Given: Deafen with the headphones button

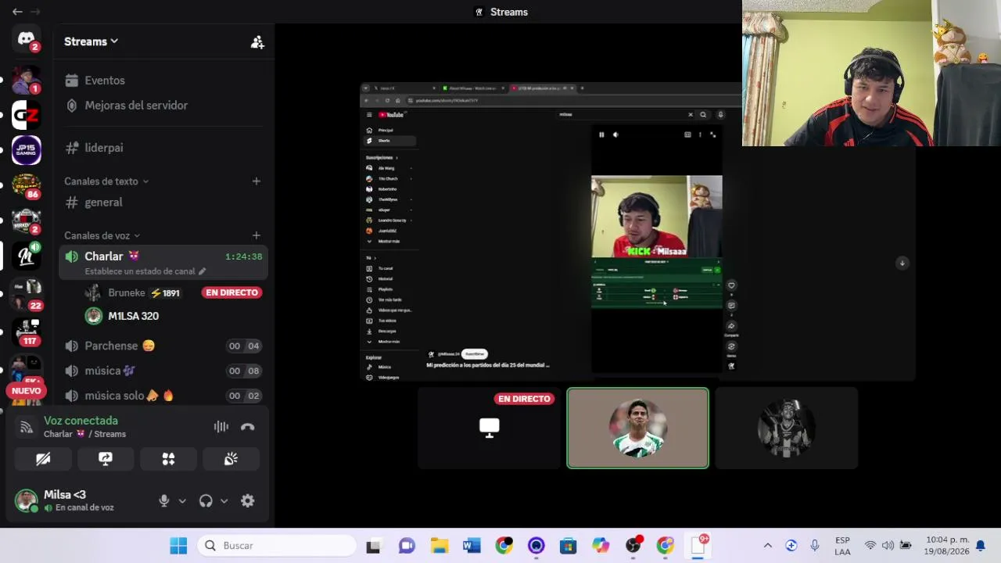Looking at the screenshot, I should tap(206, 501).
